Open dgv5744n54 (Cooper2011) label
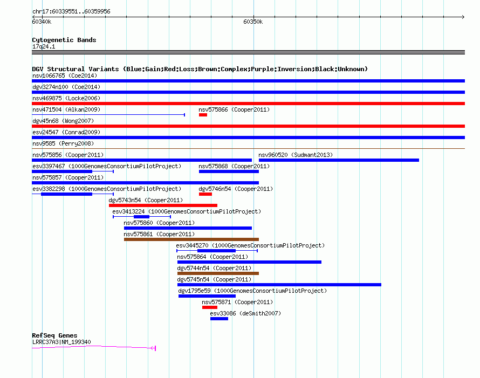The image size is (480, 378). [x=214, y=268]
